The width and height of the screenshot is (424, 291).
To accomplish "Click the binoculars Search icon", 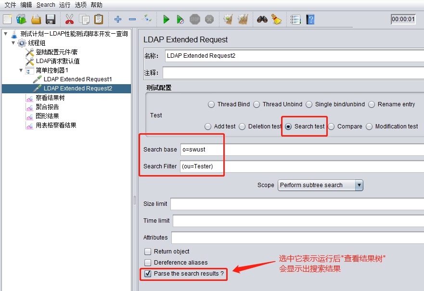I will [262, 19].
